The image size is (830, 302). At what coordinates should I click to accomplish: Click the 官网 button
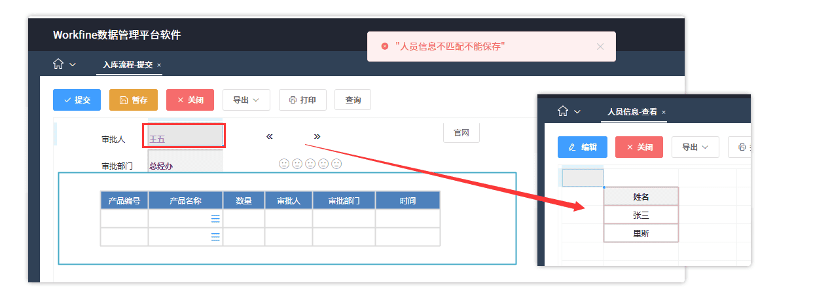tap(461, 132)
